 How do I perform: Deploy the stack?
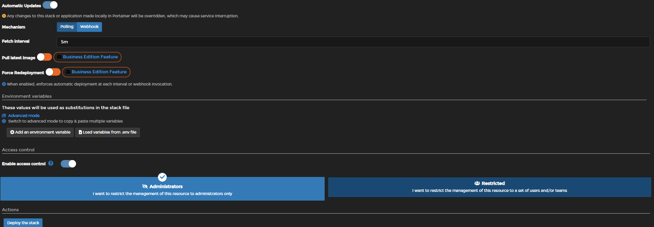[x=23, y=223]
